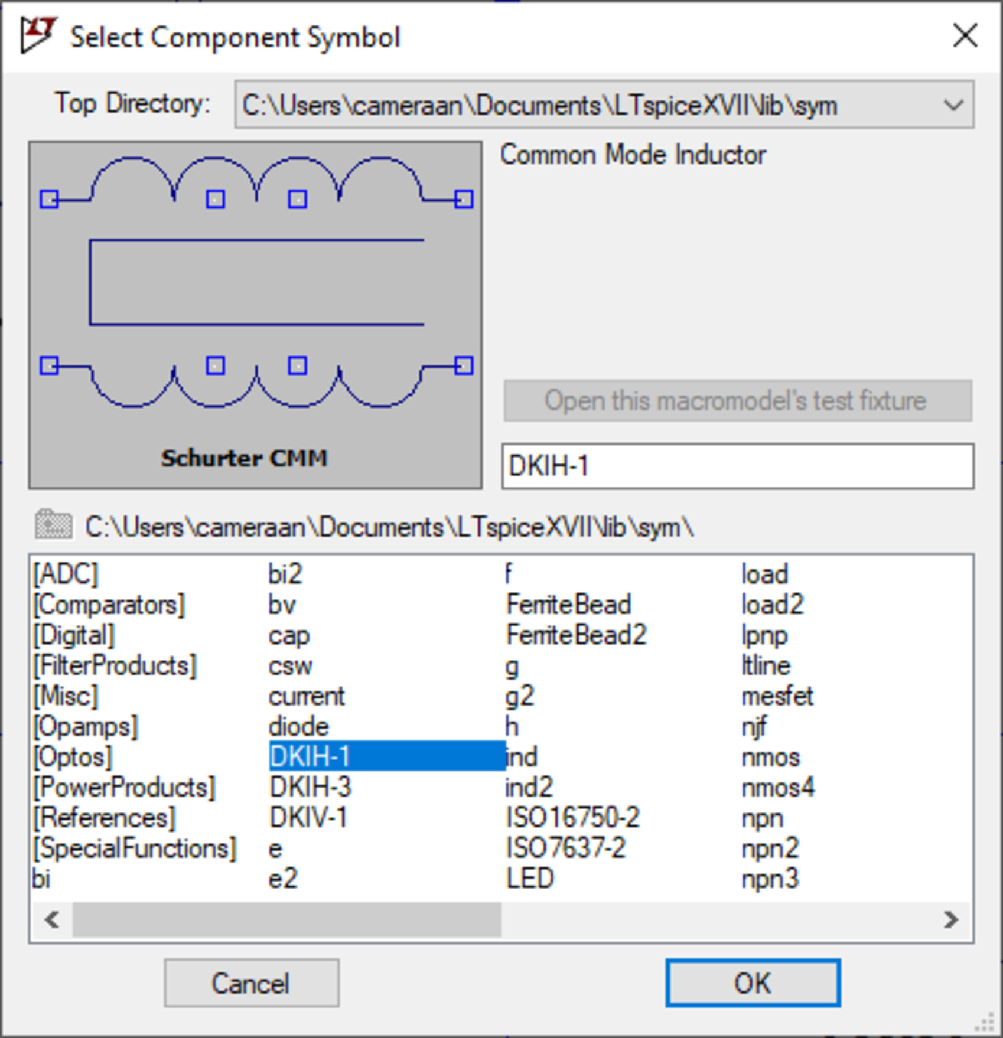This screenshot has width=1003, height=1038.
Task: Select the h symbol
Action: (x=512, y=727)
